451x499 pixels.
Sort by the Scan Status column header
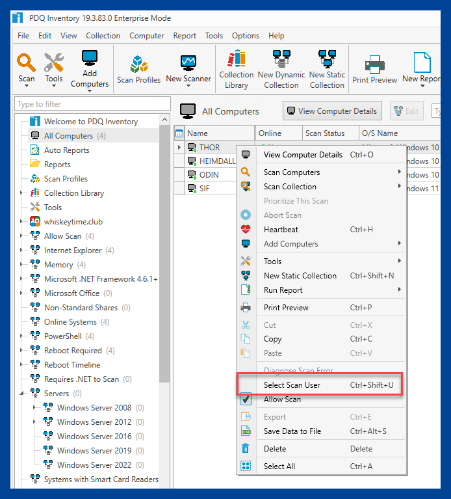[x=331, y=133]
